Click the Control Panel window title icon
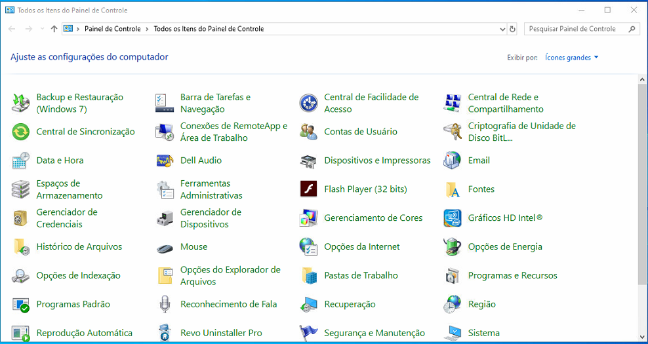 click(9, 10)
